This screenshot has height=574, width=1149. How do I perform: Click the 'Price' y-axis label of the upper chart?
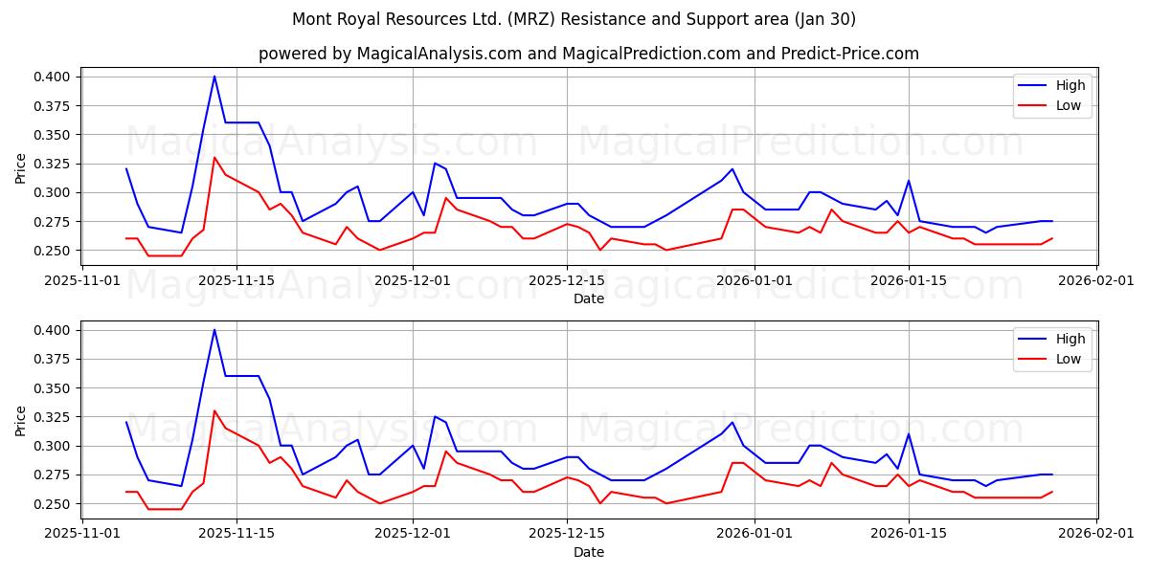[21, 166]
